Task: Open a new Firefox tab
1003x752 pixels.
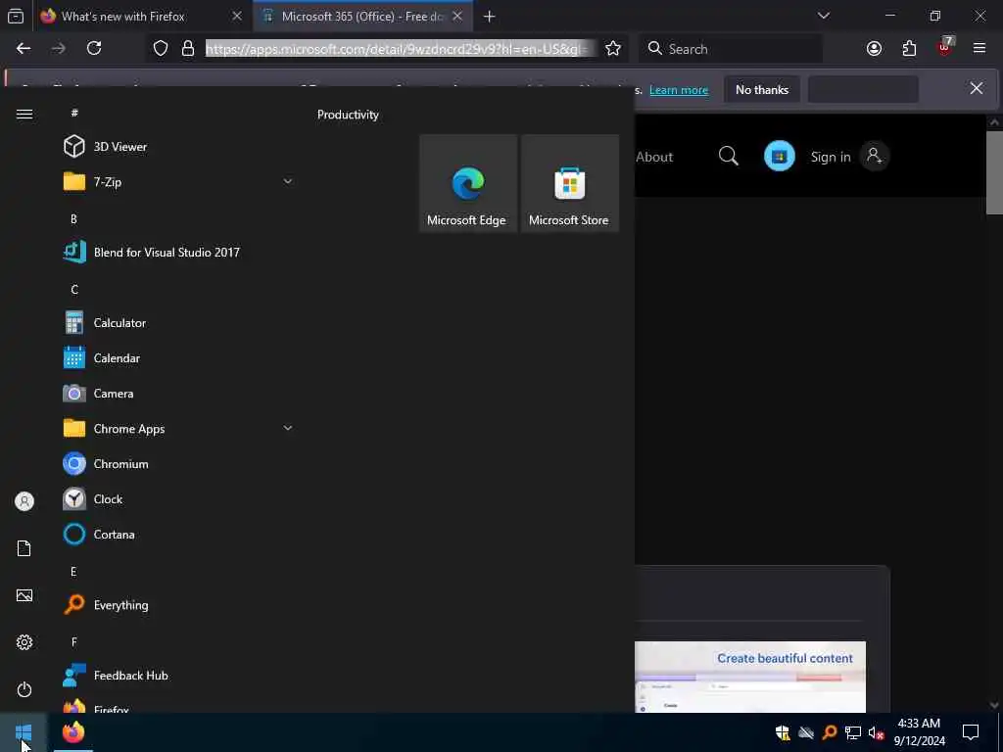Action: click(490, 17)
